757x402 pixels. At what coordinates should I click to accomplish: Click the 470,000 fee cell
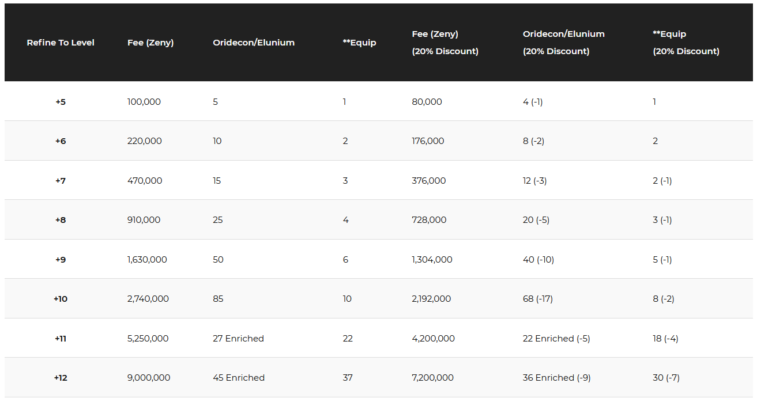145,181
